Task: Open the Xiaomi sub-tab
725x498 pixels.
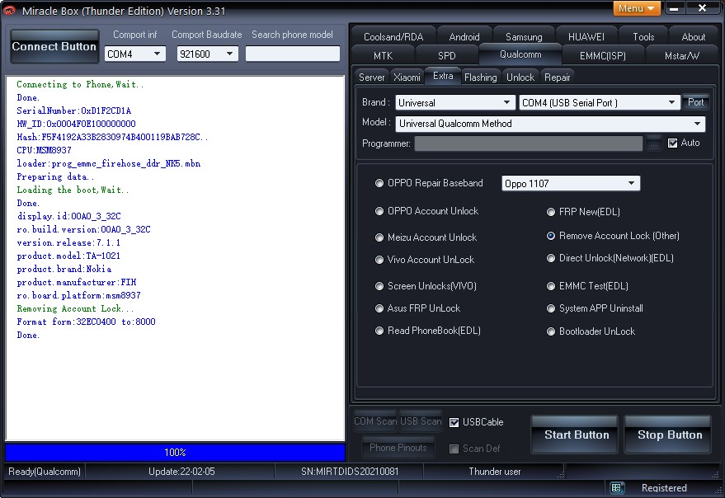Action: [x=407, y=78]
